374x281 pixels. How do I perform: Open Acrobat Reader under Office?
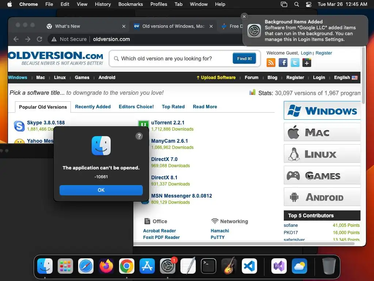tap(159, 231)
